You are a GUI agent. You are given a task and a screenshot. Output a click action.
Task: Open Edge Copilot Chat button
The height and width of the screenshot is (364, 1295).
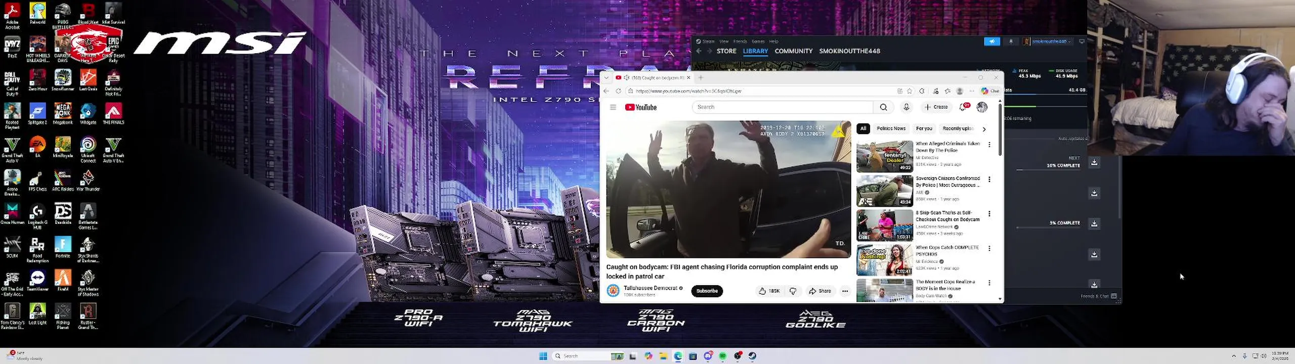990,91
